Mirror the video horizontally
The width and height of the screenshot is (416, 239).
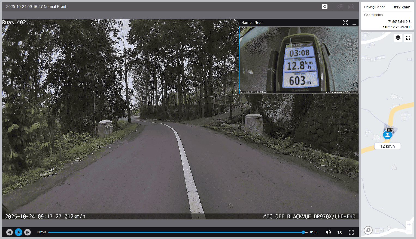351,7
